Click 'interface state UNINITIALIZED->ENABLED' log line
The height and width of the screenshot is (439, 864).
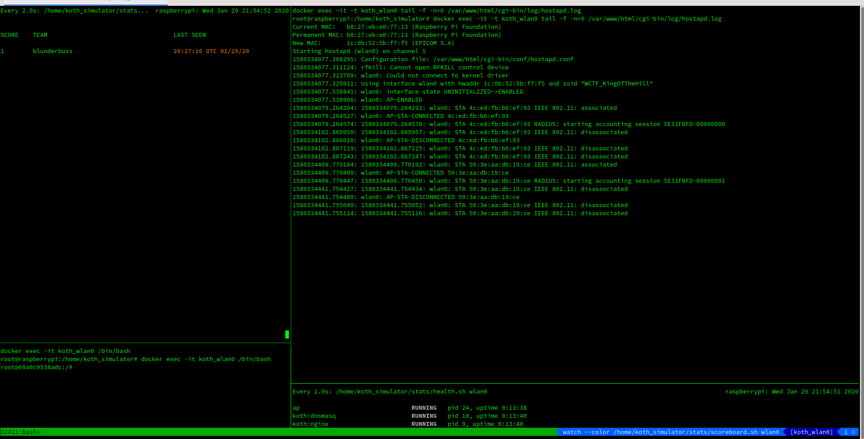pyautogui.click(x=408, y=92)
